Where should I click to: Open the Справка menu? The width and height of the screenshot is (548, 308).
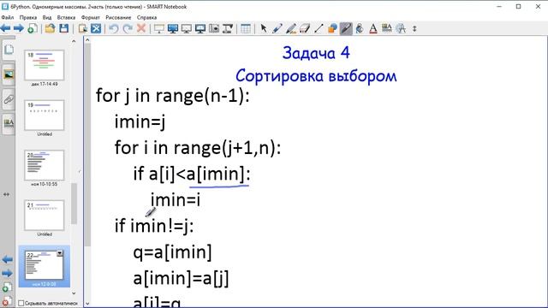pos(146,17)
